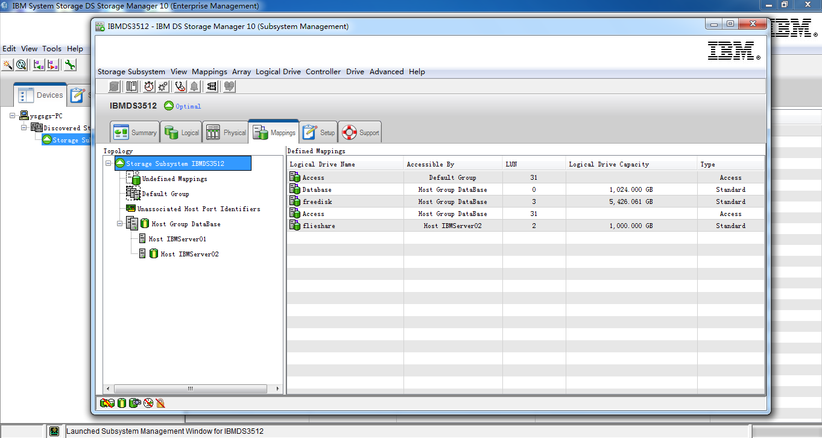The image size is (822, 438).
Task: Click the snapshot camera cylinder status icon
Action: pos(134,403)
